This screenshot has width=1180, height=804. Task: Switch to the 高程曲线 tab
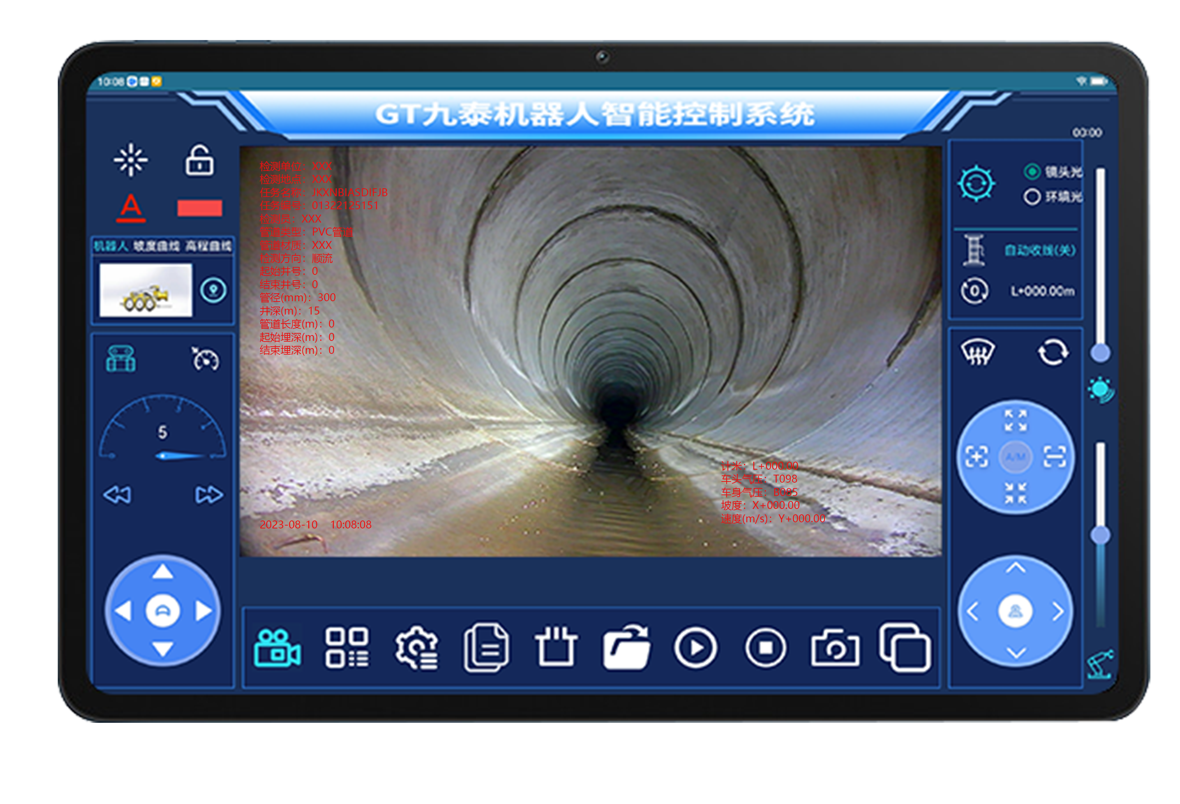(208, 246)
